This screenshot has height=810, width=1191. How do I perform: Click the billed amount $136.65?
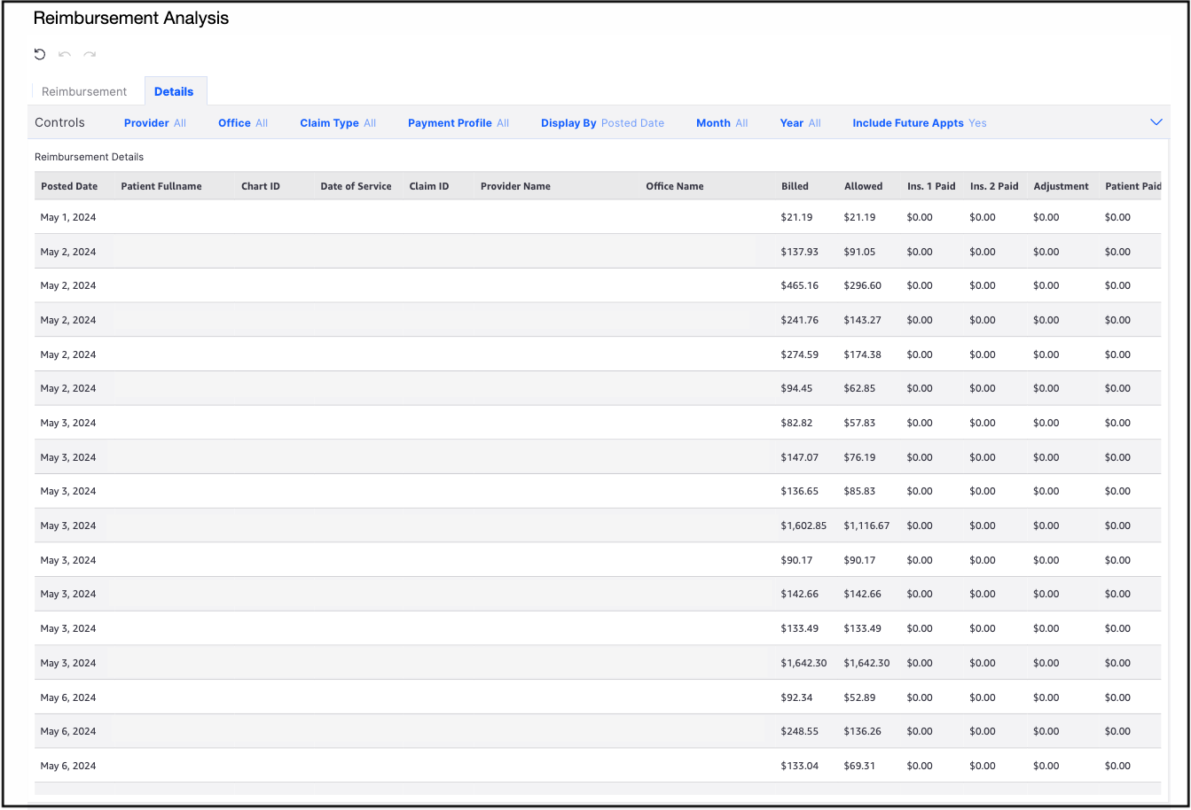(800, 491)
